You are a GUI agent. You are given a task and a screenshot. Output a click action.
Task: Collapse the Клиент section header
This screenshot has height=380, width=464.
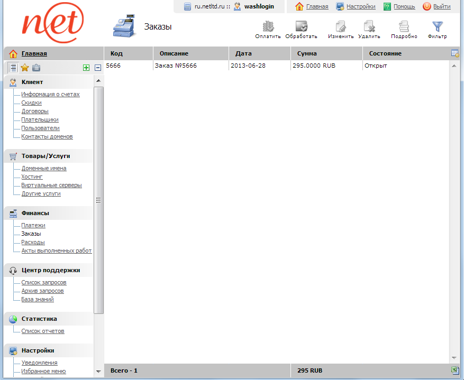coord(32,82)
